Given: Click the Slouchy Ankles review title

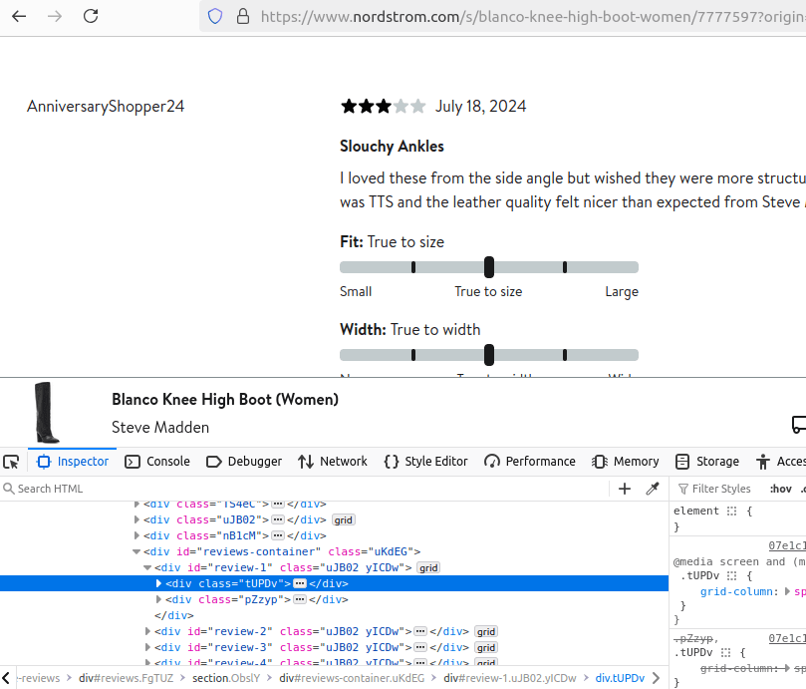Looking at the screenshot, I should point(392,147).
